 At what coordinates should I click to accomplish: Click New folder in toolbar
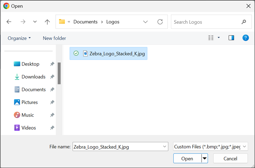54,38
